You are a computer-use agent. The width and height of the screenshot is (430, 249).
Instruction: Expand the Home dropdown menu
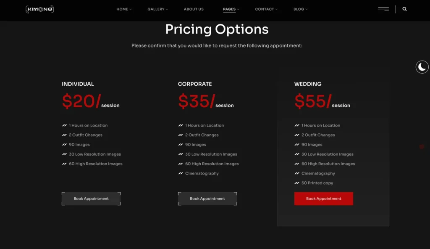tap(124, 9)
